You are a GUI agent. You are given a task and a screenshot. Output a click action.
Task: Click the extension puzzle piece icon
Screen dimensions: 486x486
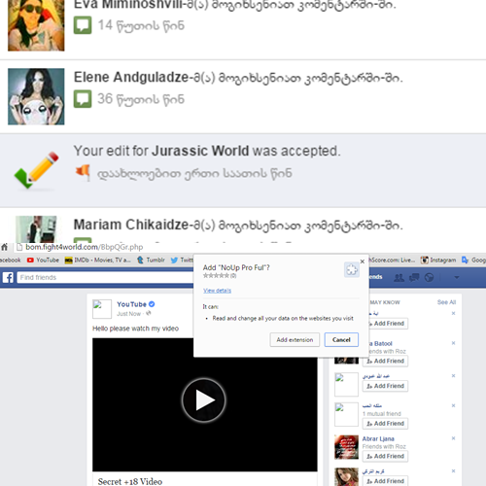click(x=352, y=270)
